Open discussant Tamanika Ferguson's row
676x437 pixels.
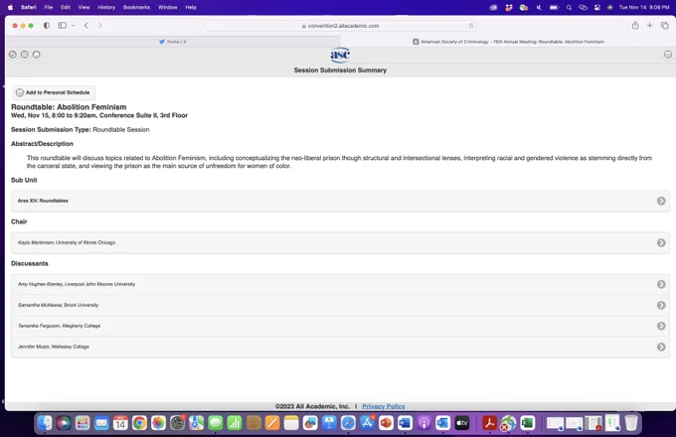(x=340, y=326)
